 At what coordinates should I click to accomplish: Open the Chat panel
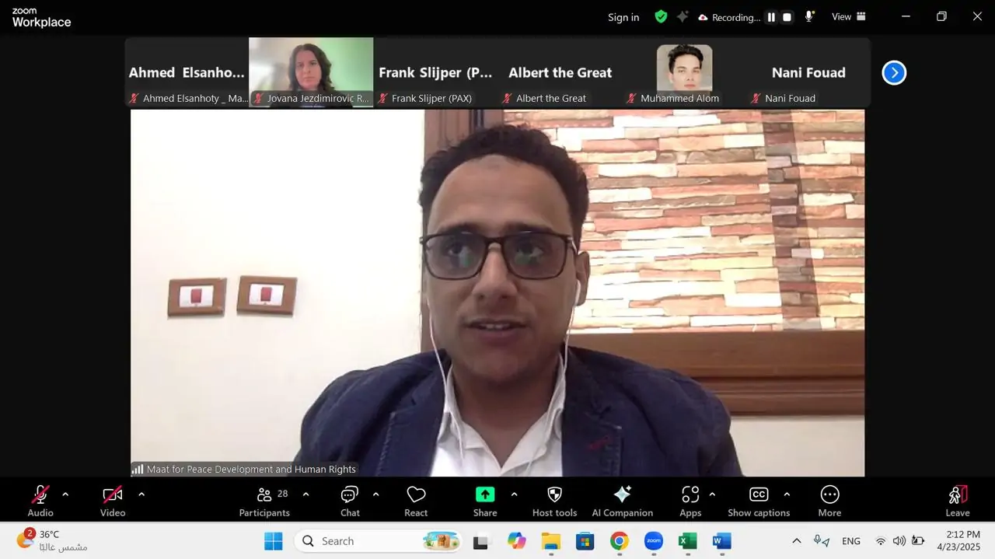click(350, 500)
